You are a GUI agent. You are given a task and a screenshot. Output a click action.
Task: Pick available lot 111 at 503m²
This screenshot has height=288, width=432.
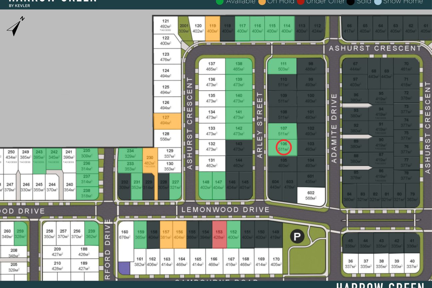[x=282, y=66]
